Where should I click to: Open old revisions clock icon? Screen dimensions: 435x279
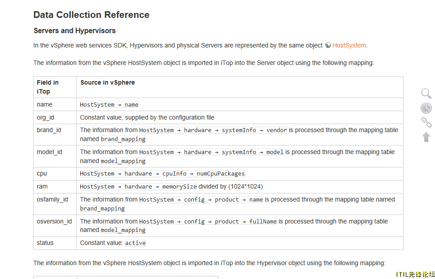coord(426,108)
